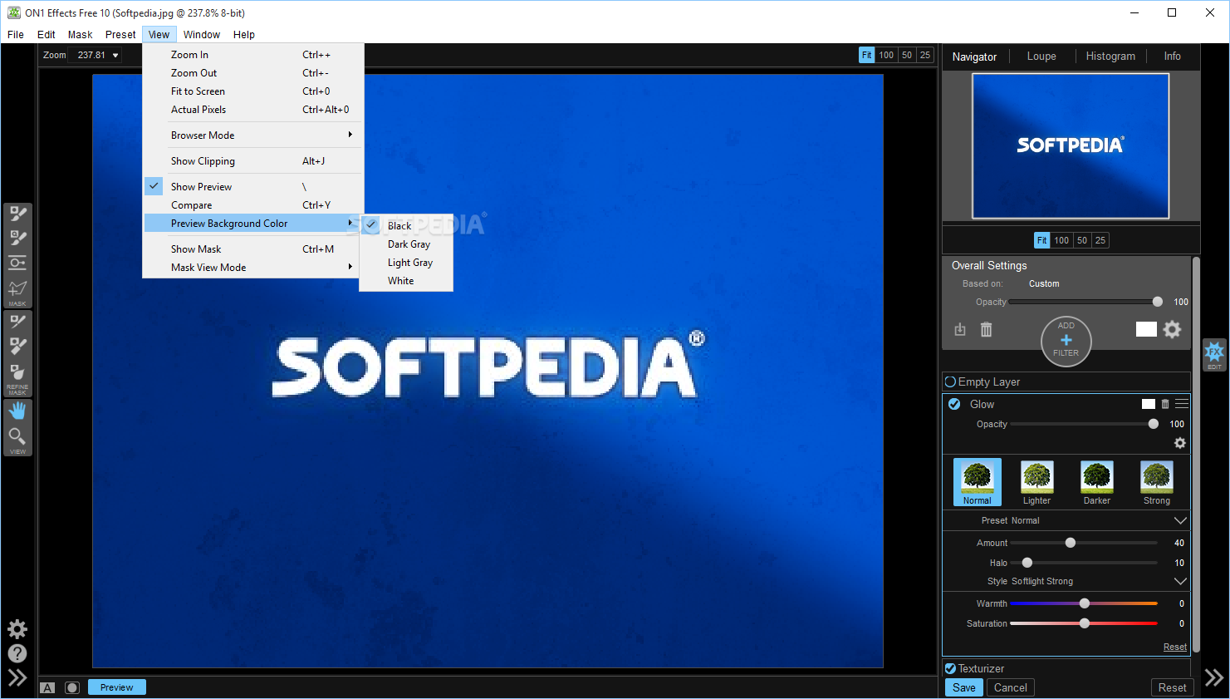Click the 50 zoom button above canvas

pyautogui.click(x=907, y=55)
